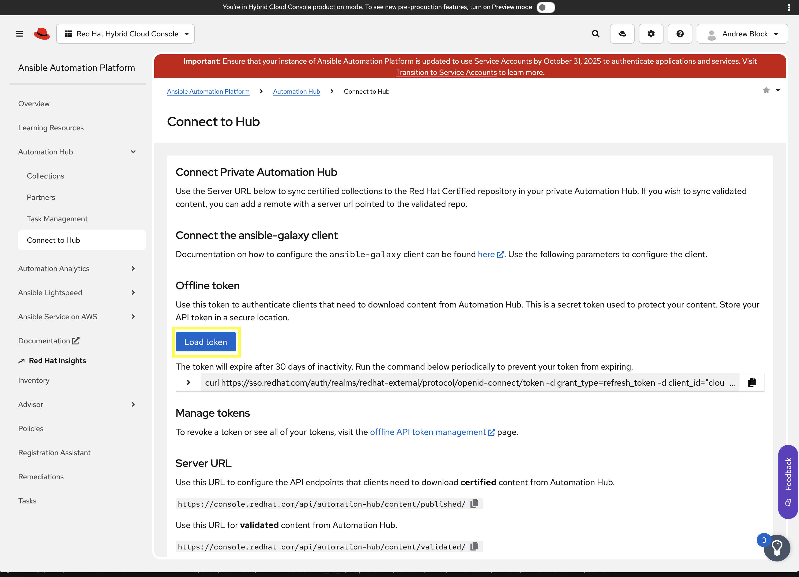Expand the curl command with the chevron

(189, 382)
